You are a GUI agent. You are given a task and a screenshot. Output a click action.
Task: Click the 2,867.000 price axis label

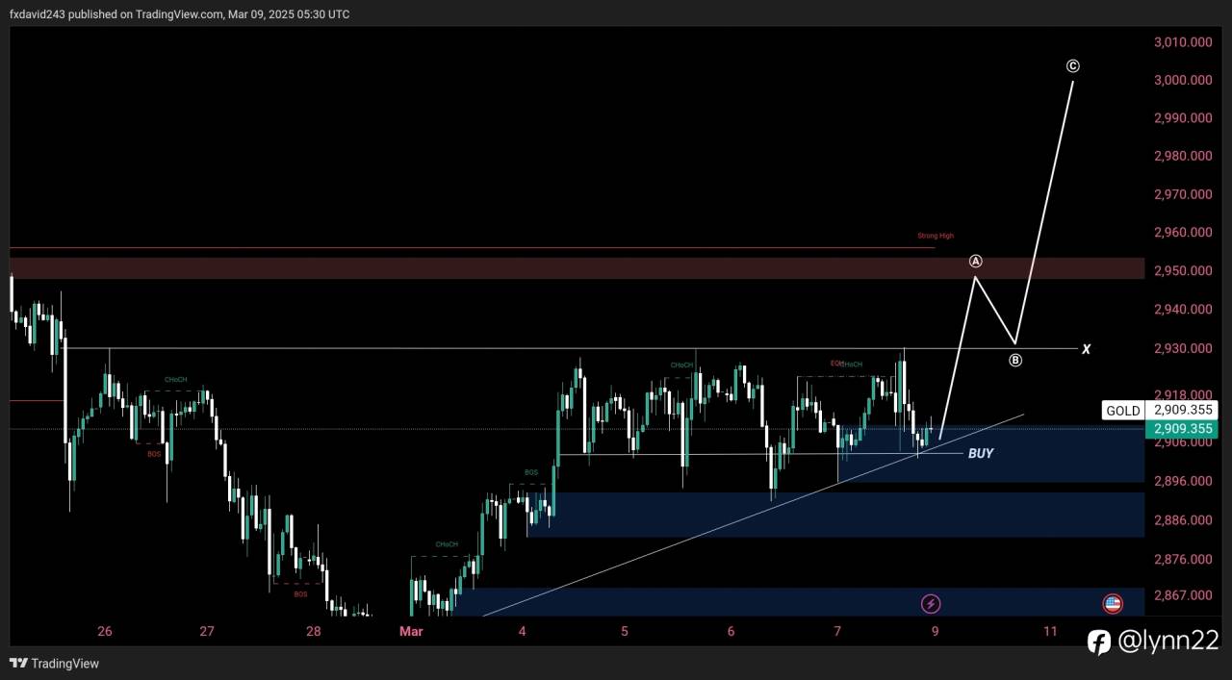(x=1182, y=595)
